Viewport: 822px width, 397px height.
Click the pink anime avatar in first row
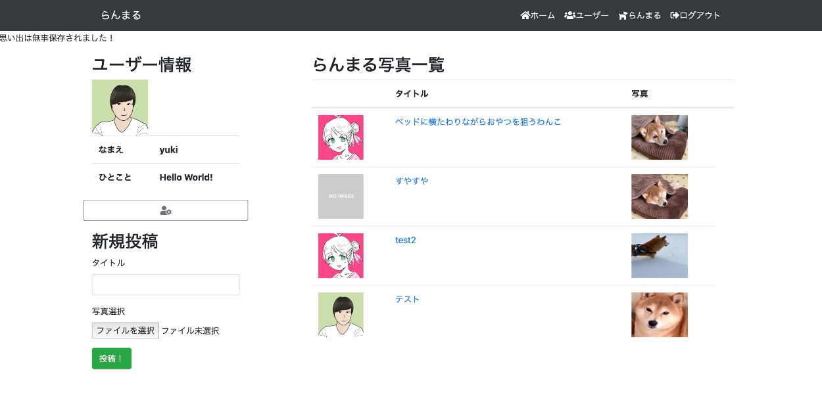click(341, 137)
